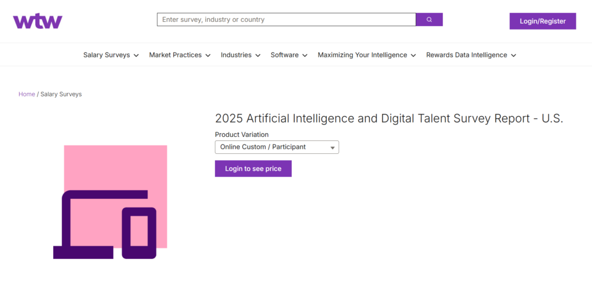Click the chevron next to Software

click(305, 55)
